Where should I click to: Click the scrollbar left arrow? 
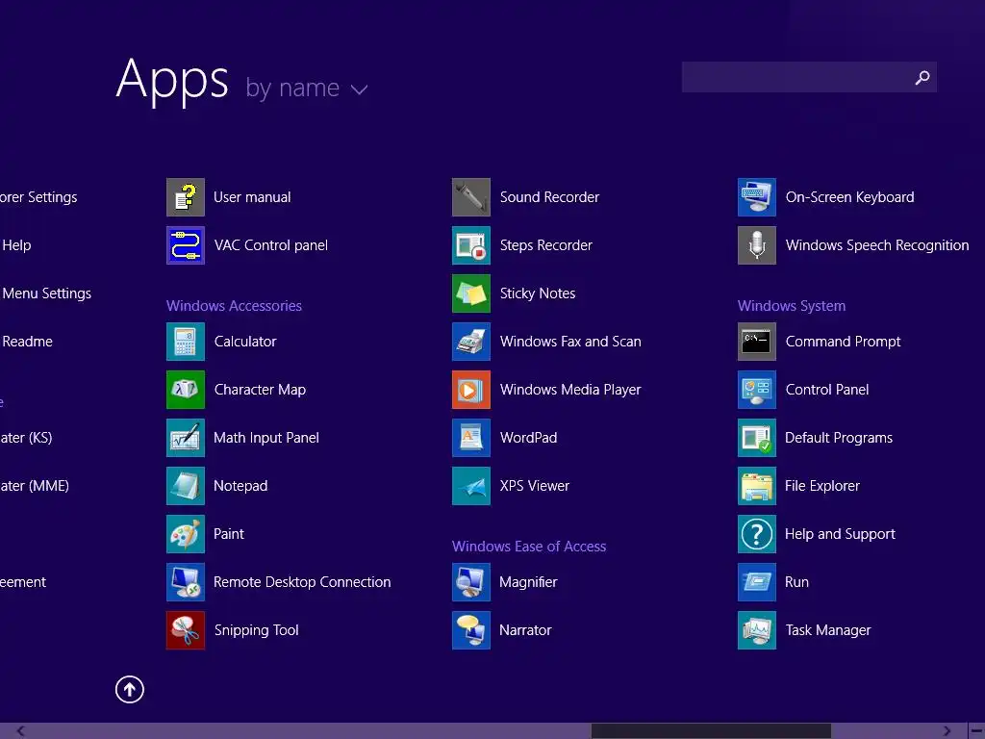click(21, 731)
